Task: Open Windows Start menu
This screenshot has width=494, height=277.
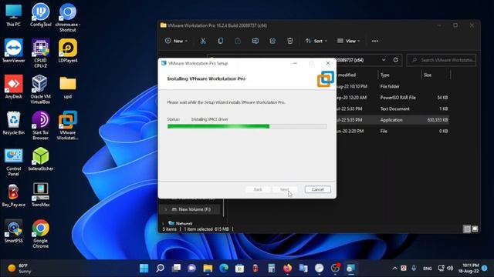Action: (x=144, y=269)
